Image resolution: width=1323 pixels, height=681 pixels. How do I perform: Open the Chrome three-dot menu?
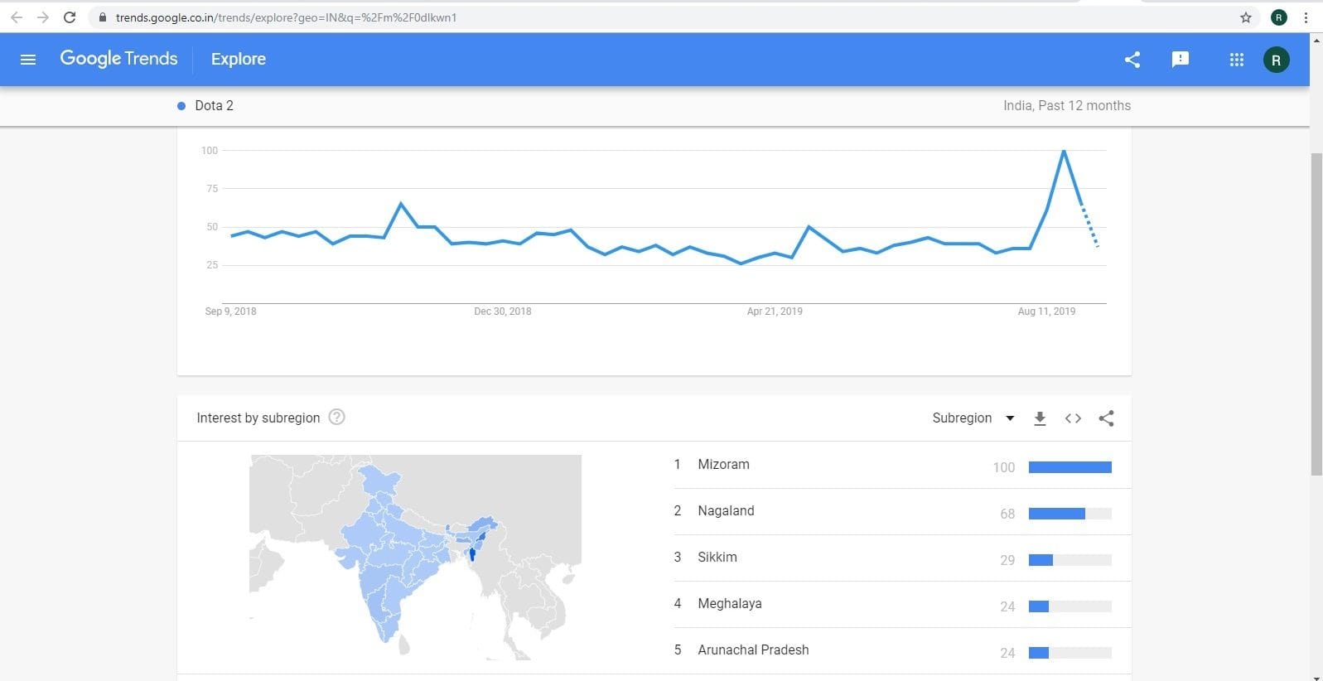(1306, 17)
